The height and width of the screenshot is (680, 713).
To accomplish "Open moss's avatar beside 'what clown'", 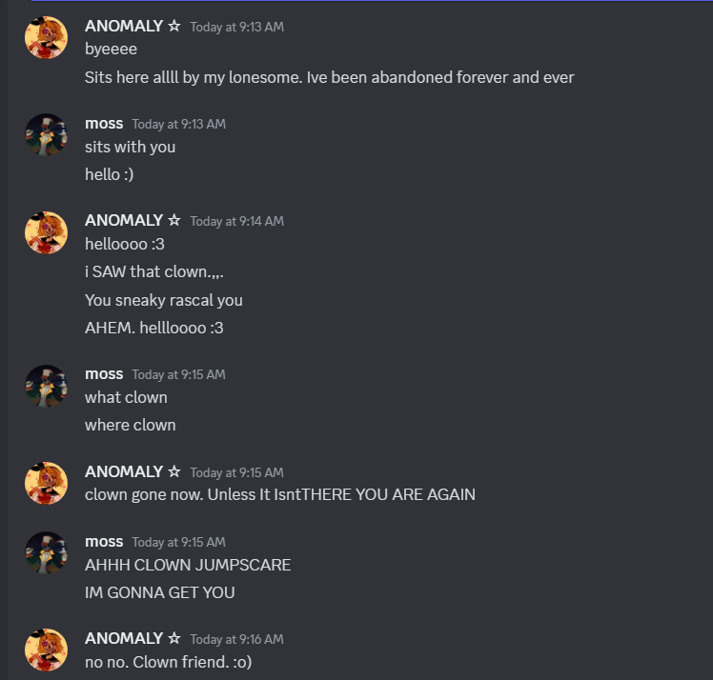I will click(x=46, y=386).
